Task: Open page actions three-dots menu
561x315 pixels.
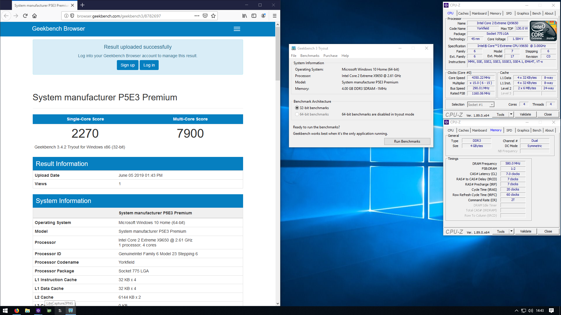Action: [x=197, y=16]
